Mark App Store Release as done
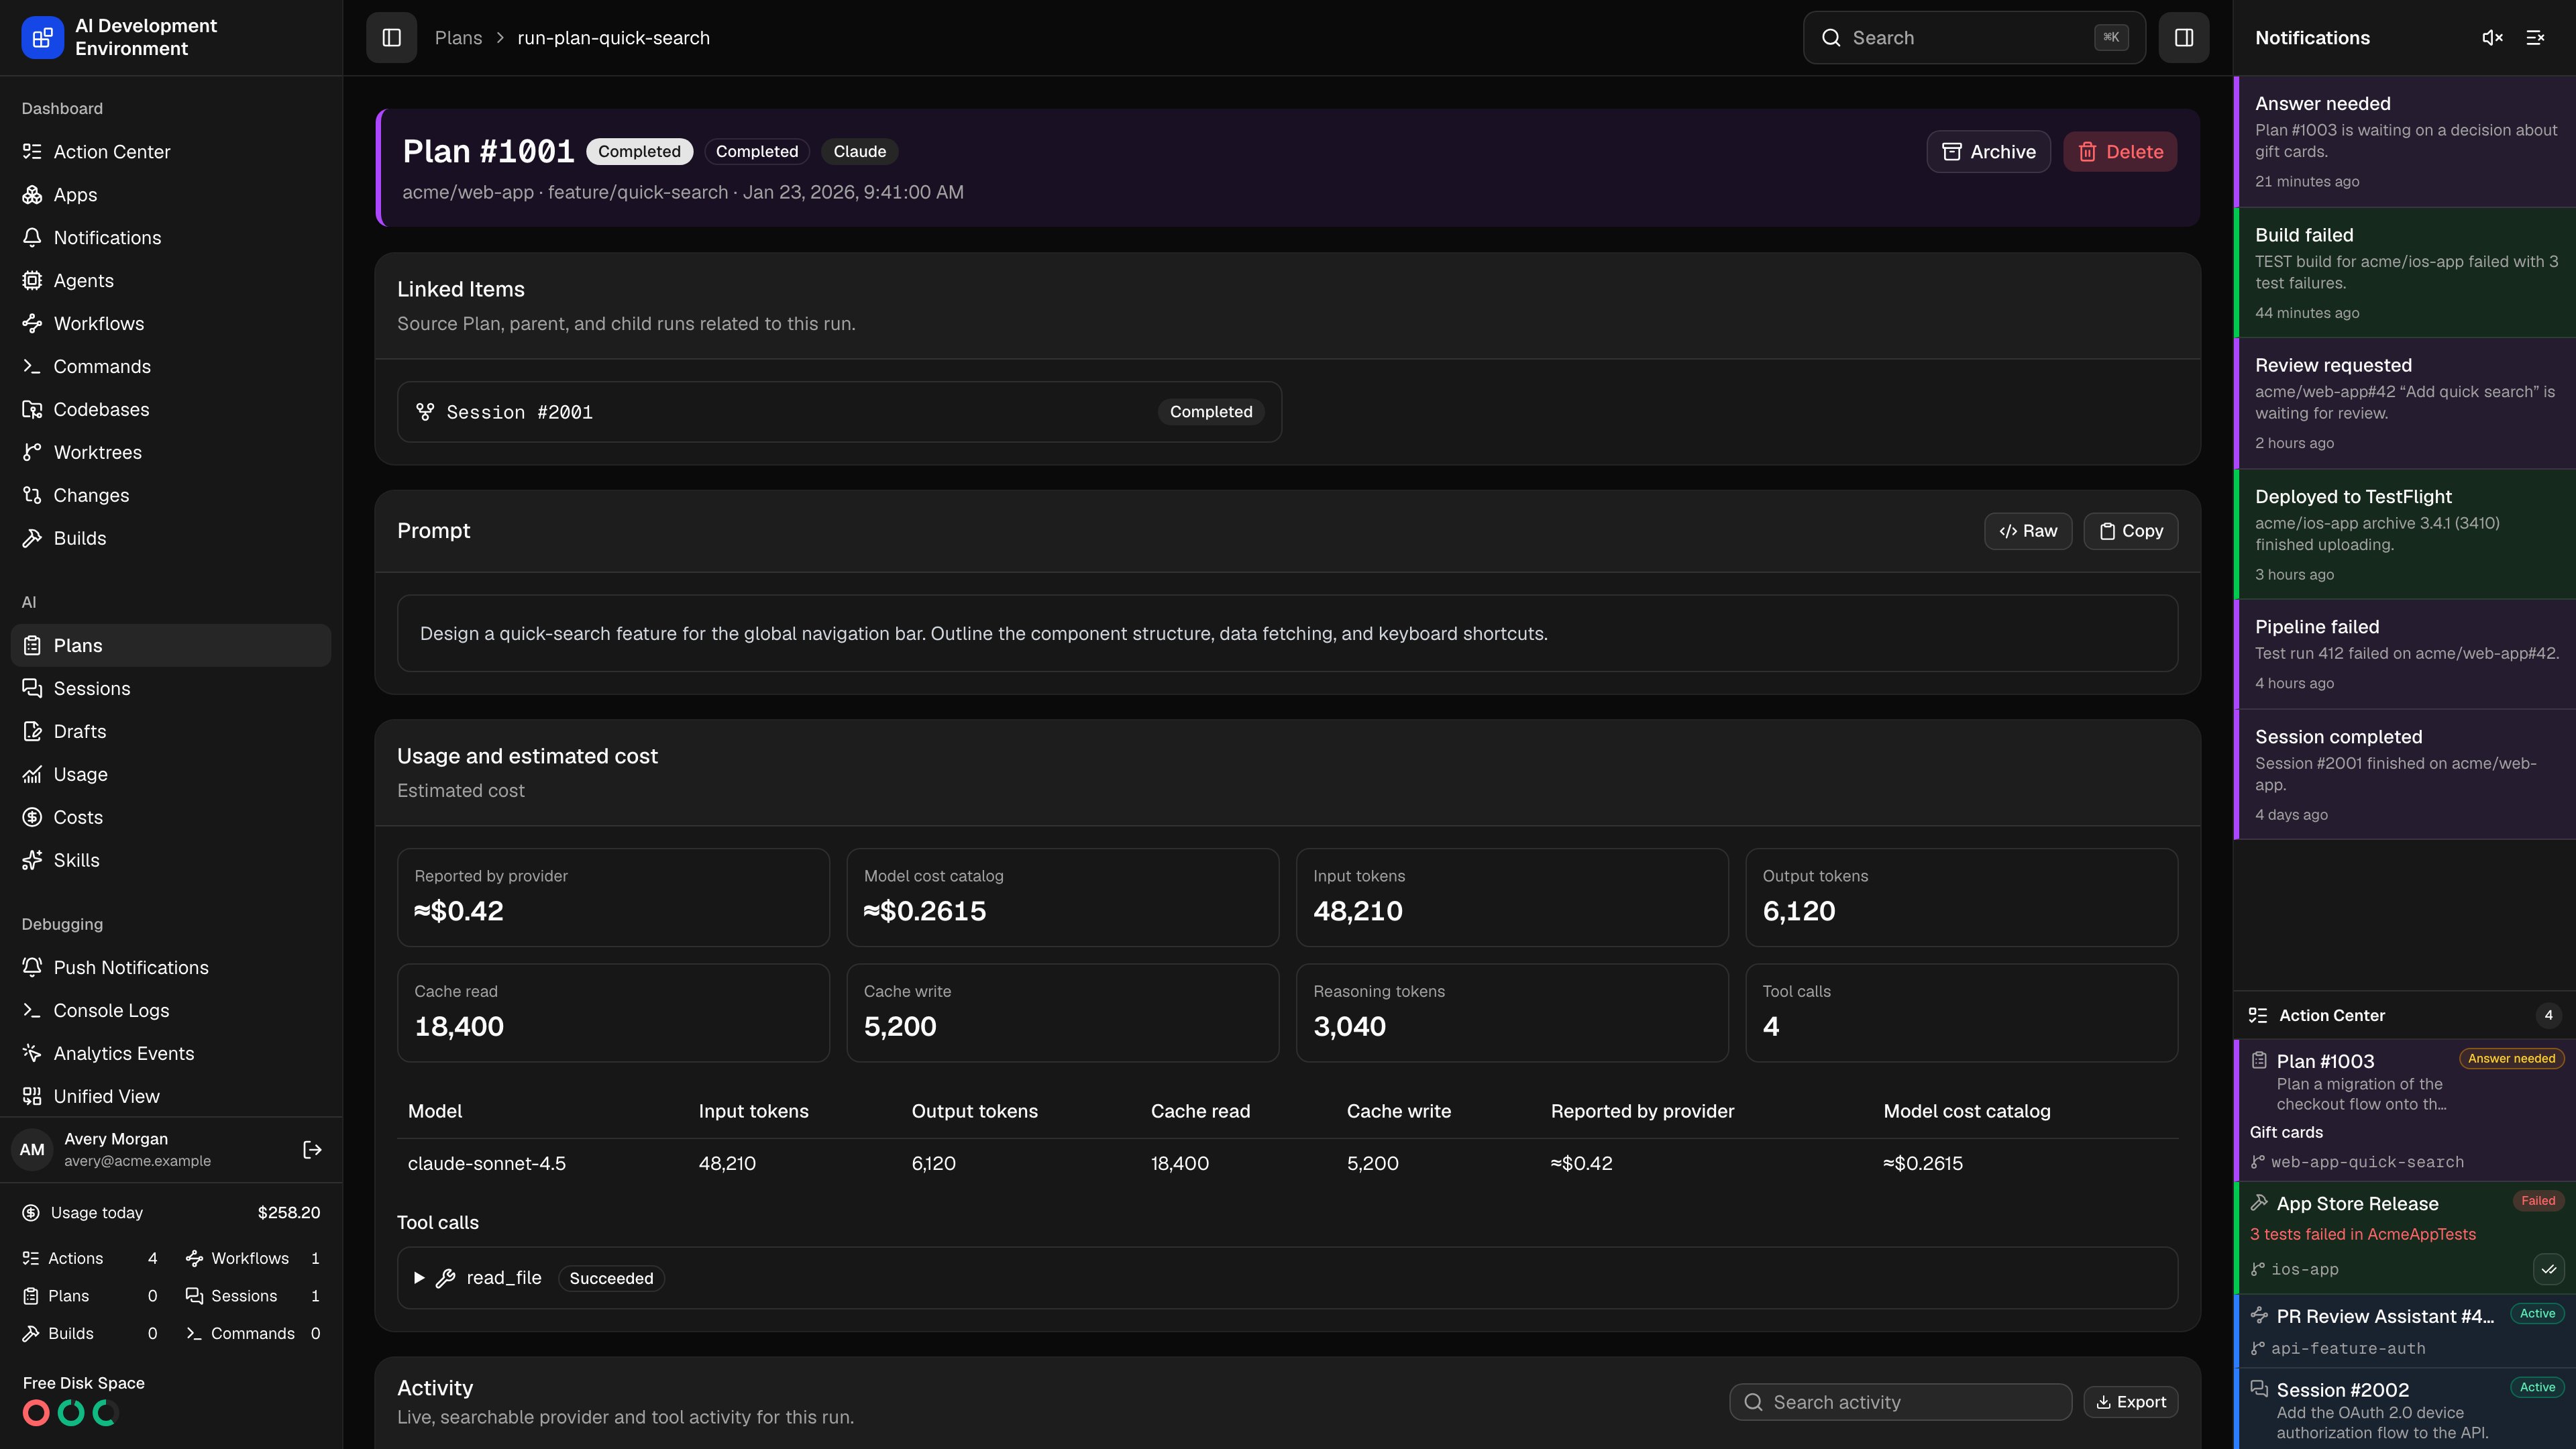The image size is (2576, 1449). pos(2548,1269)
